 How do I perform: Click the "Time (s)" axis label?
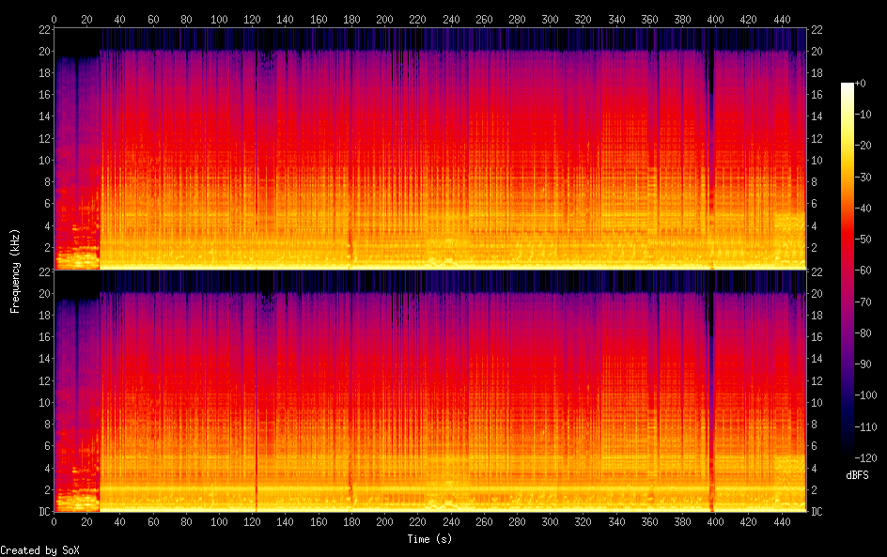click(x=431, y=539)
